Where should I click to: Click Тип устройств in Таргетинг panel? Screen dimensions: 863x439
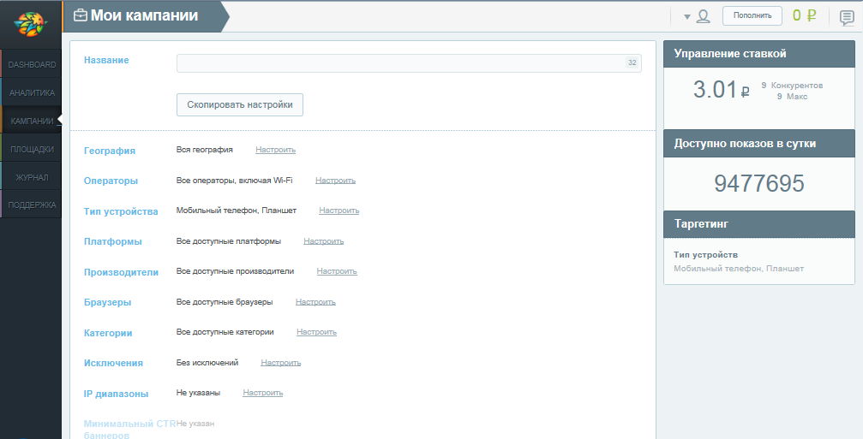coord(705,255)
